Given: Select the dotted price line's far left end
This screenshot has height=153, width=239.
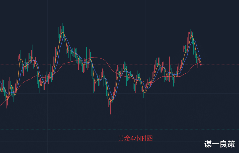Looking at the screenshot, I should [1, 65].
